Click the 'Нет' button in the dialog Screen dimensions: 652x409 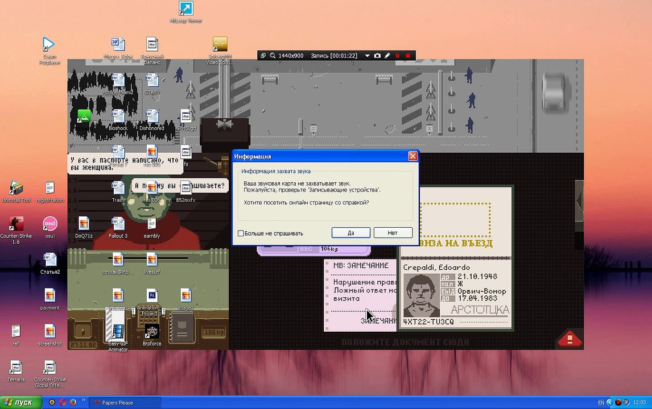click(x=393, y=233)
